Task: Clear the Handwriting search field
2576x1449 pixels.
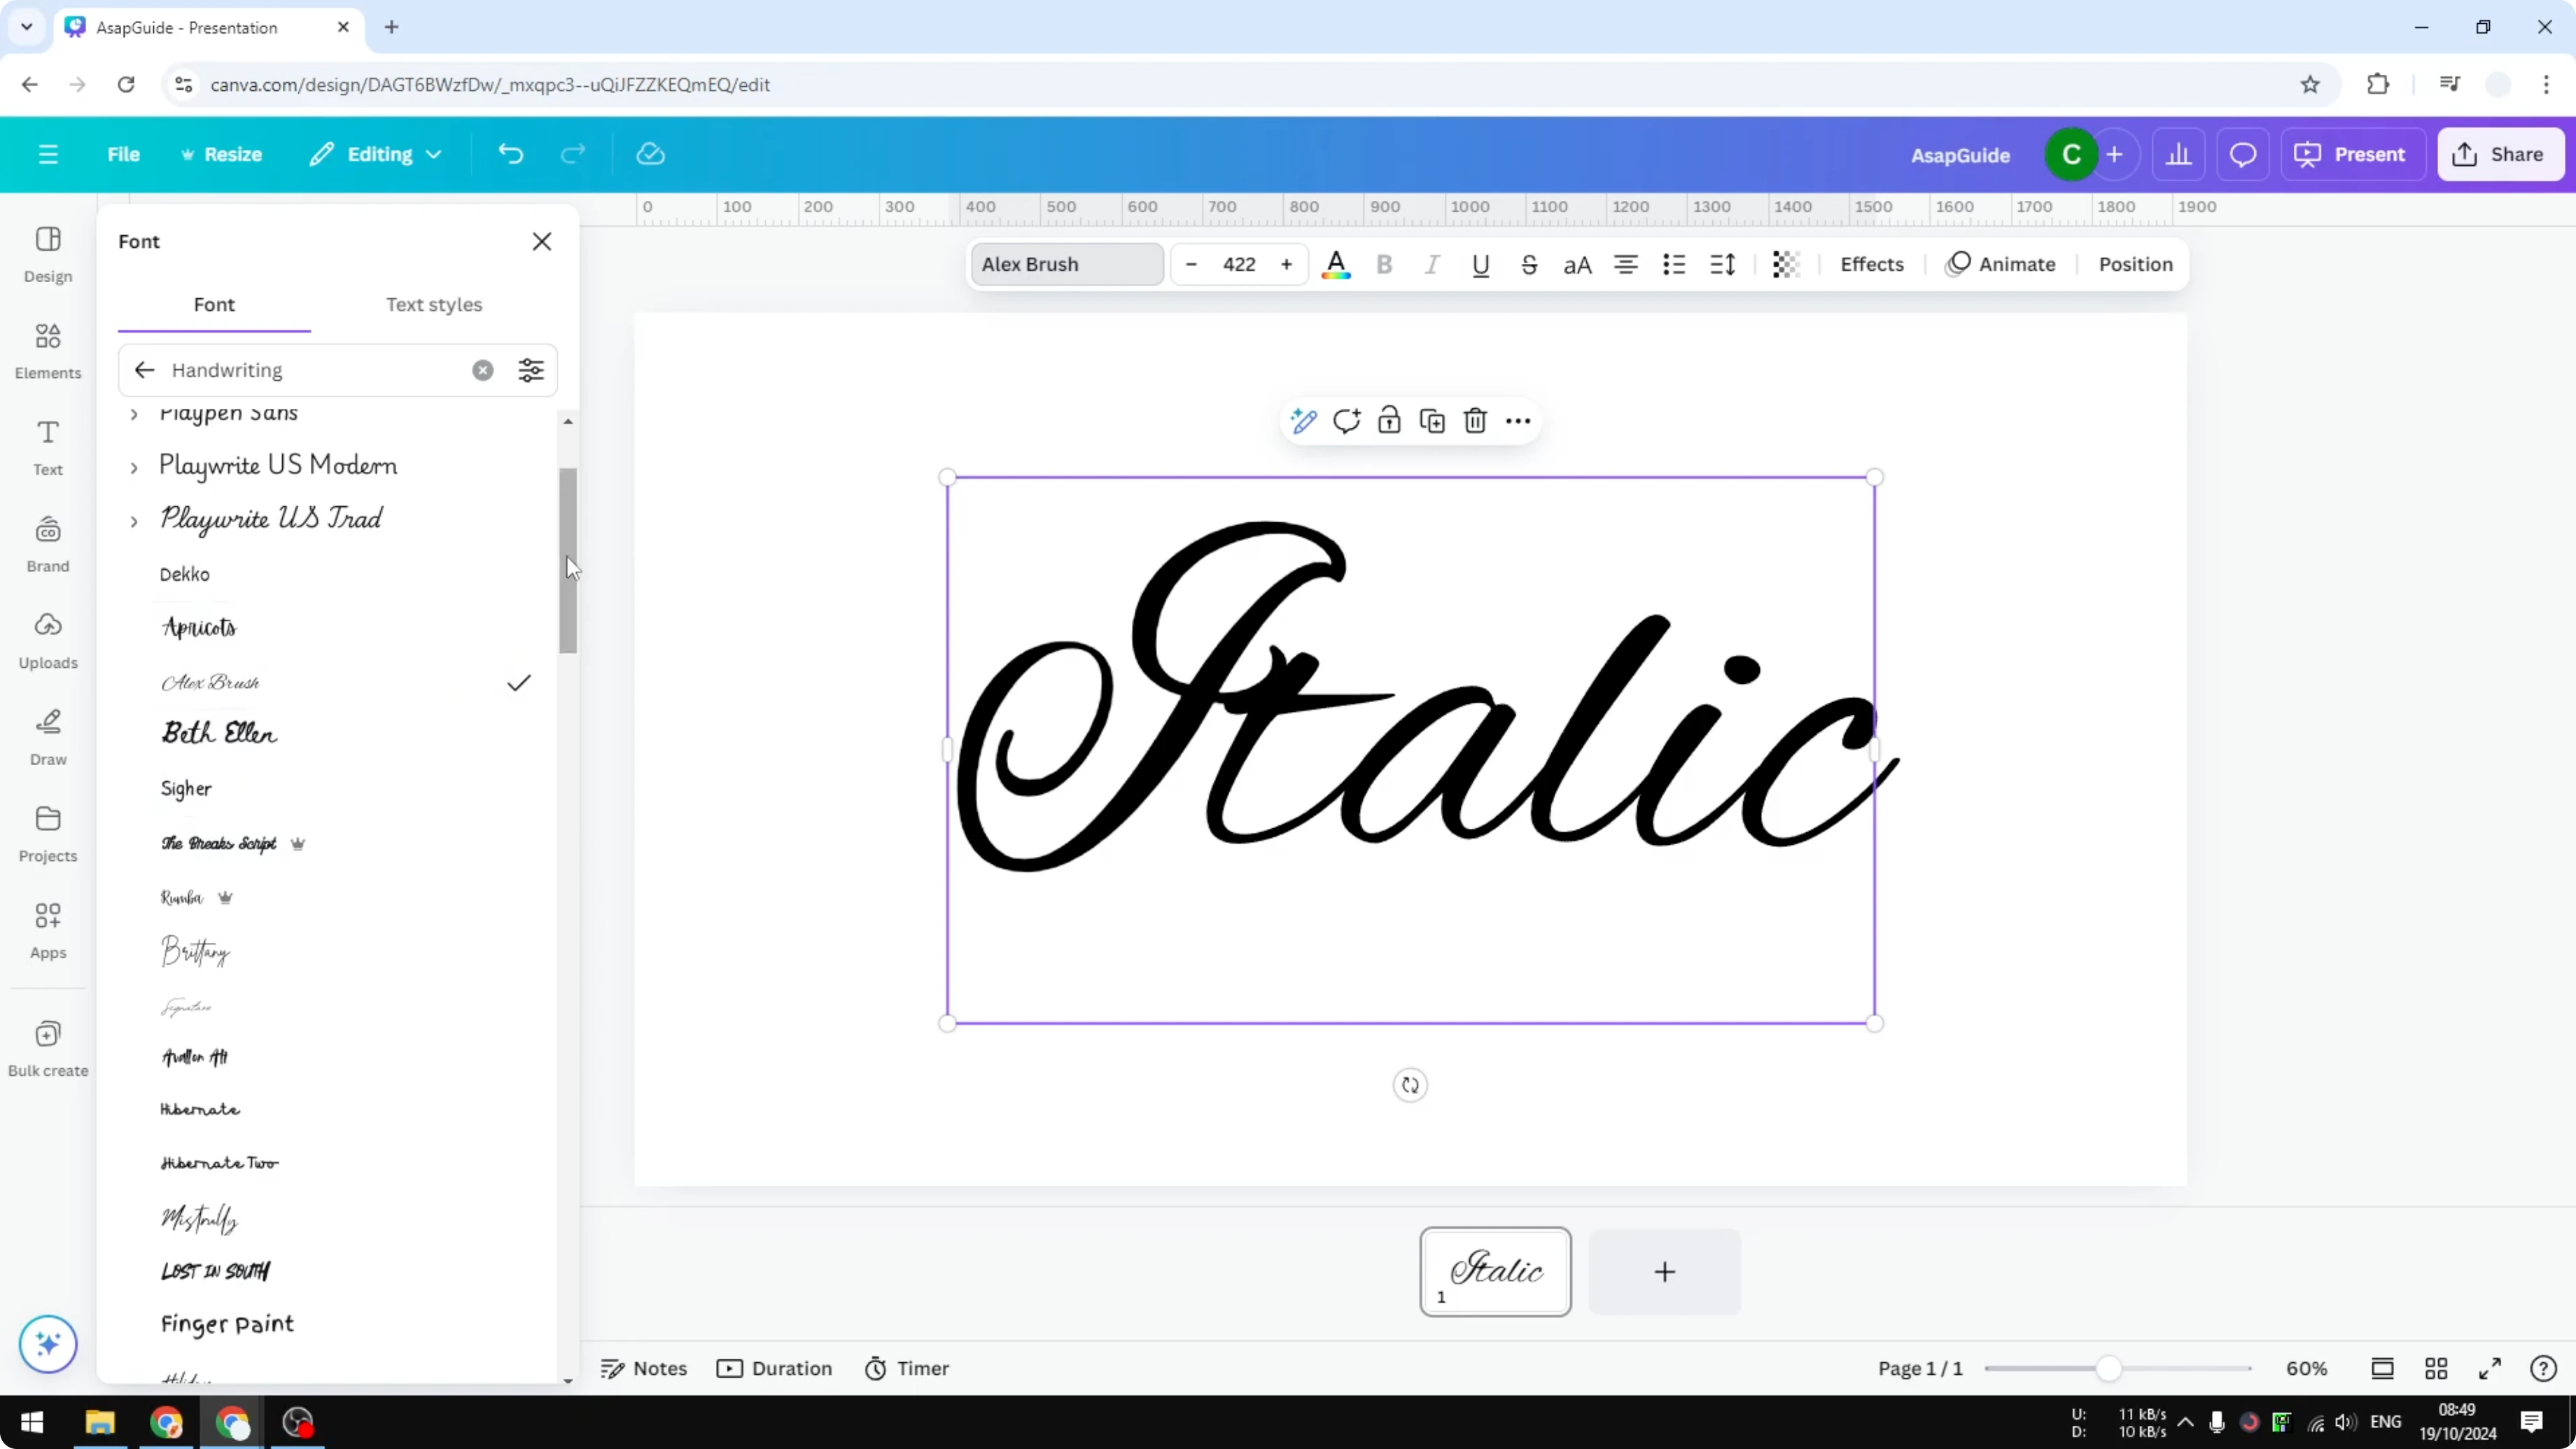Action: [483, 370]
